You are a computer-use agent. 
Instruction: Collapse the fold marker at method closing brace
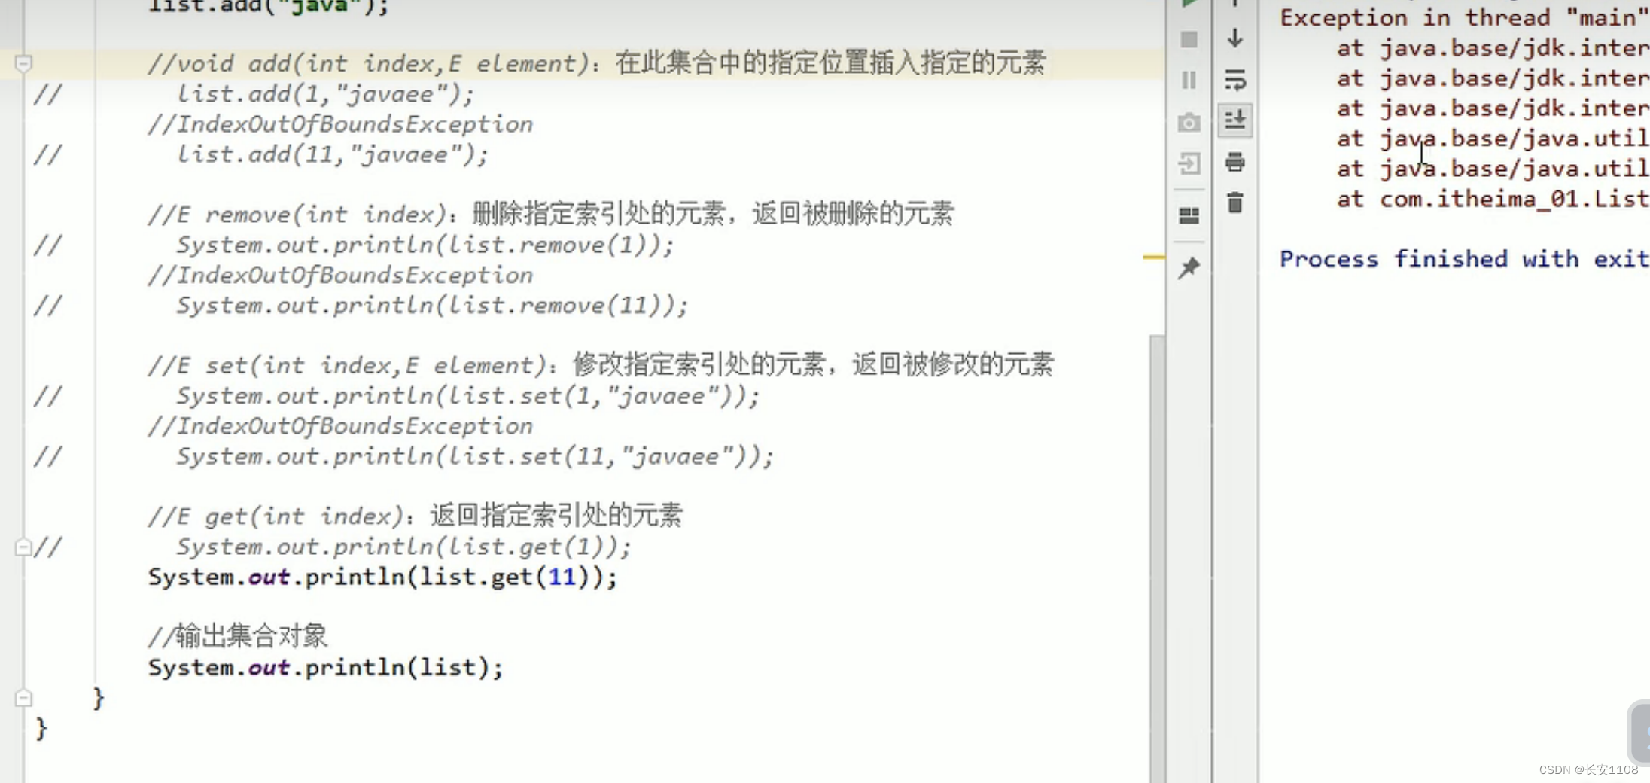click(23, 698)
